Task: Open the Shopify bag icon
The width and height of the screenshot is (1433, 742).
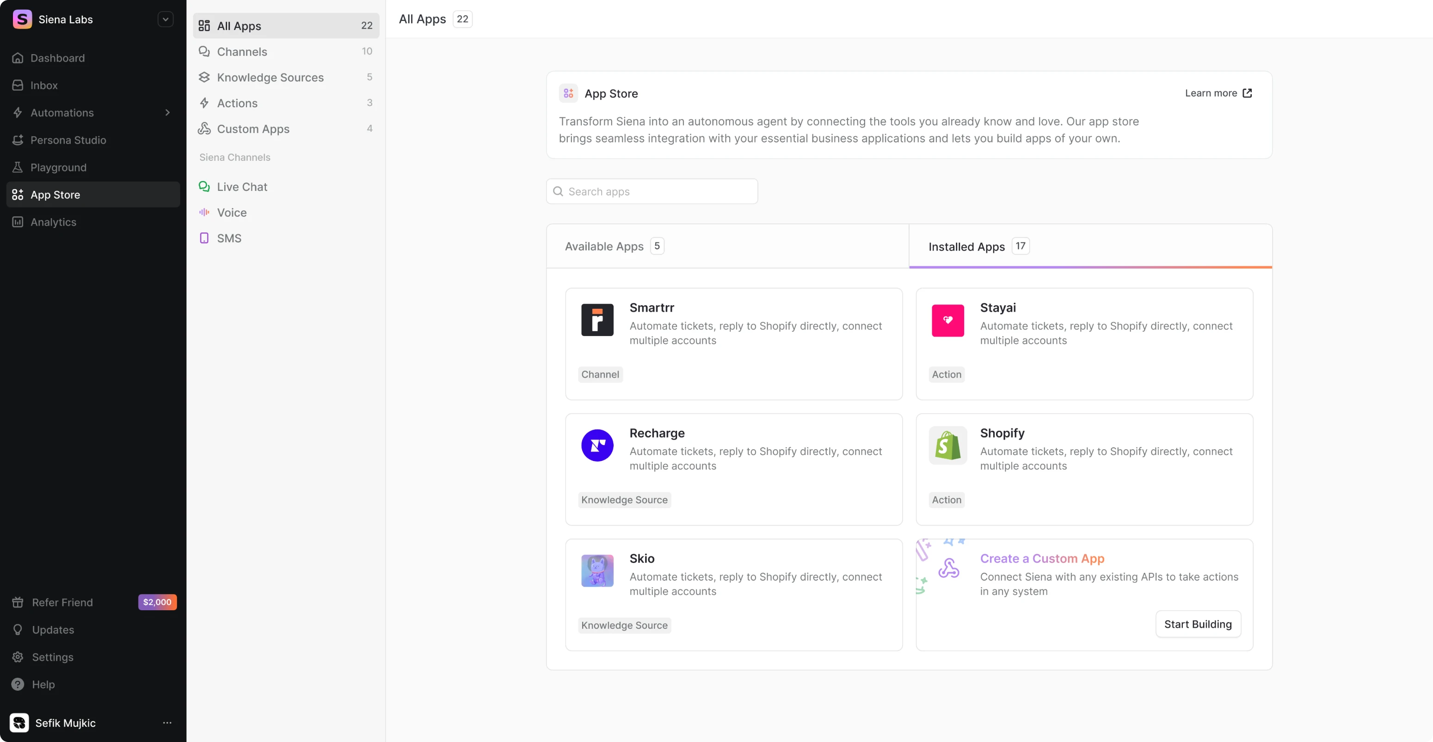Action: (x=947, y=445)
